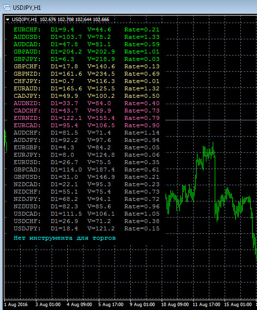This screenshot has height=310, width=257.
Task: Click the 5 Aug 17:00 time axis label
Action: coord(111,305)
